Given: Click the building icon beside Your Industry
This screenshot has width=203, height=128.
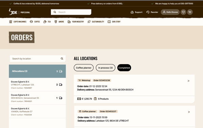Looking at the screenshot, I should (x=69, y=22).
